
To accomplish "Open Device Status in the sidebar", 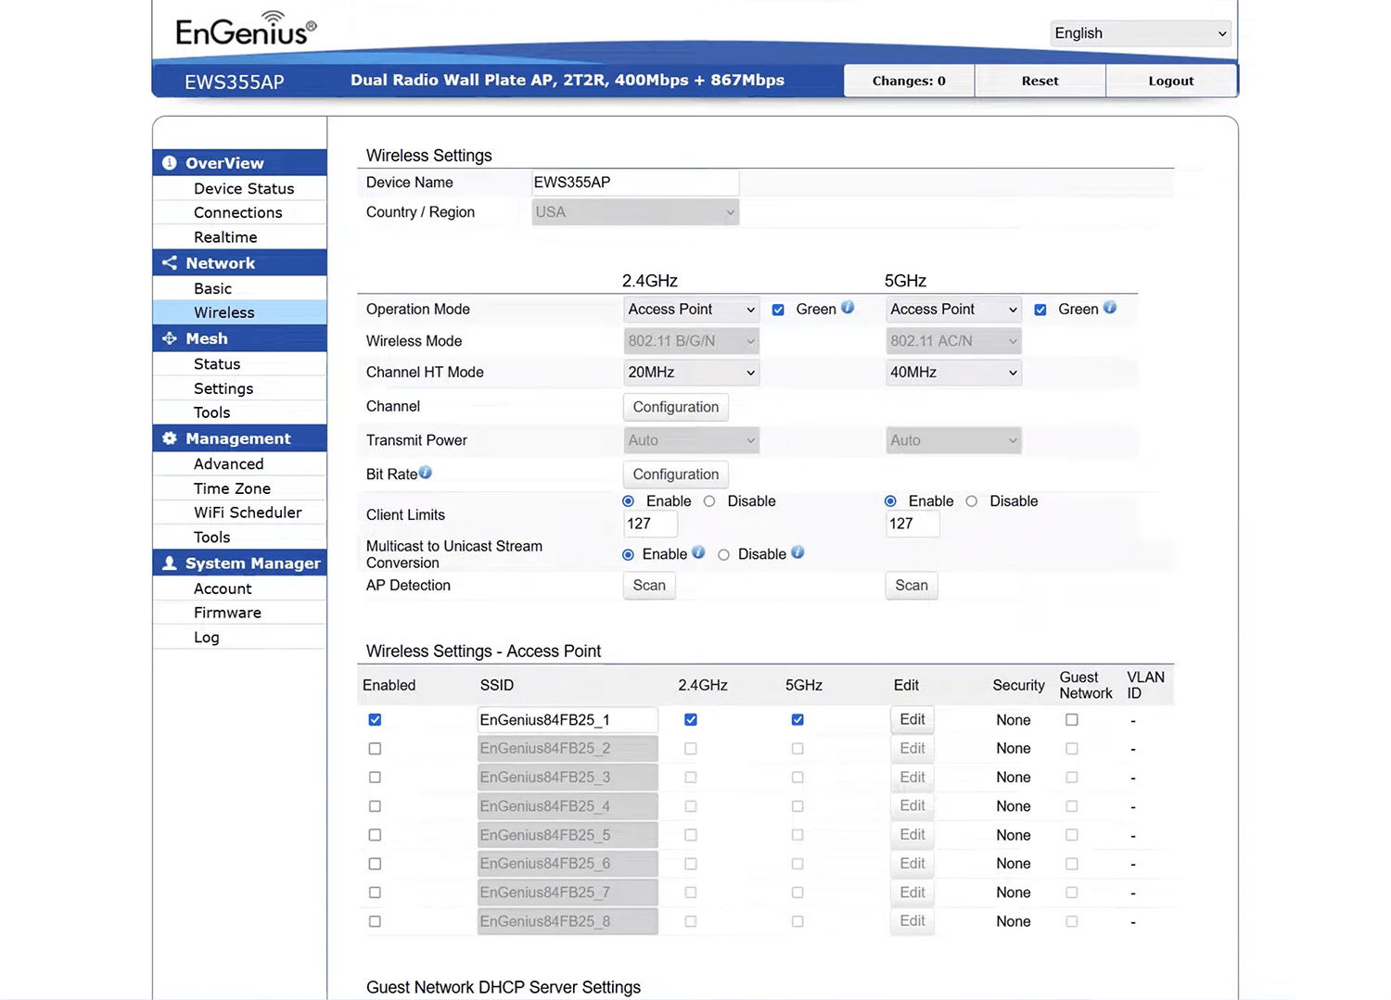I will point(244,188).
